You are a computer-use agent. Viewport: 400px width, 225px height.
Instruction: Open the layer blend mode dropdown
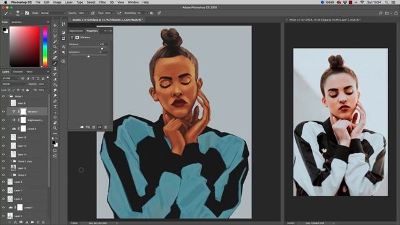14,84
